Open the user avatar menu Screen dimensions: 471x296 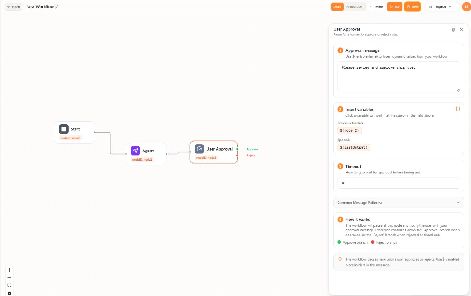pos(466,6)
